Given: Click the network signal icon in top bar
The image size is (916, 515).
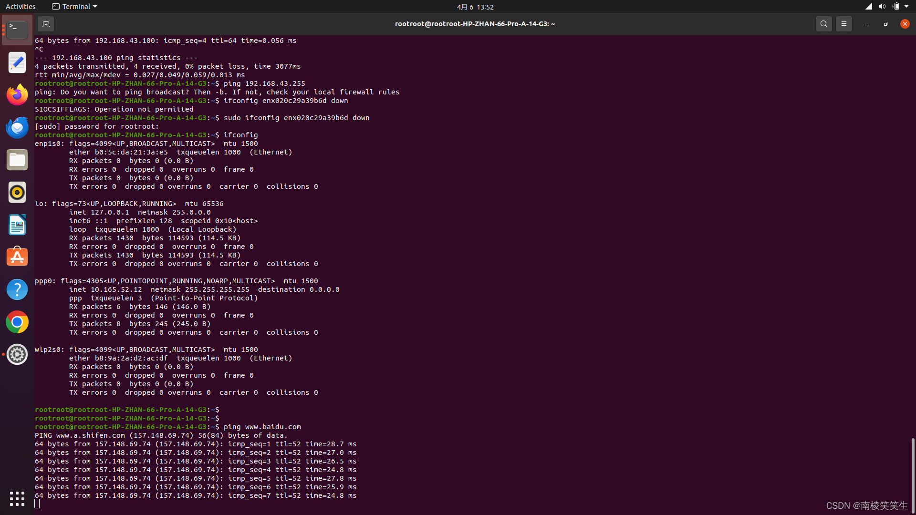Looking at the screenshot, I should click(x=868, y=7).
